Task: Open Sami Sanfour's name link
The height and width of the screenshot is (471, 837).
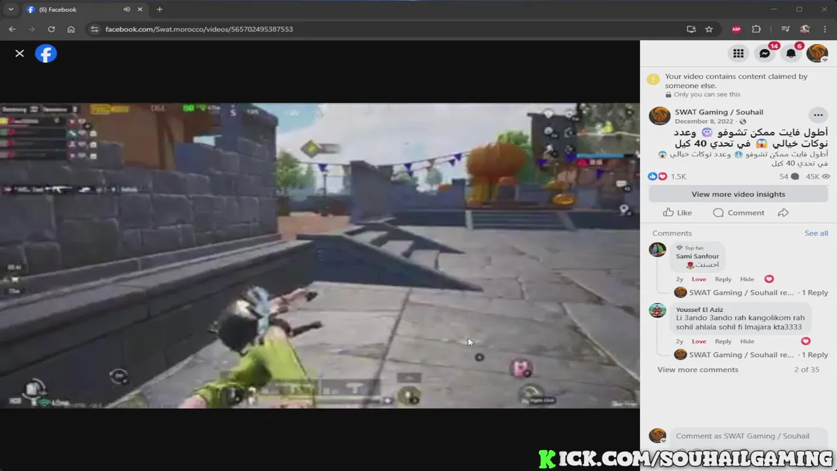Action: point(697,256)
